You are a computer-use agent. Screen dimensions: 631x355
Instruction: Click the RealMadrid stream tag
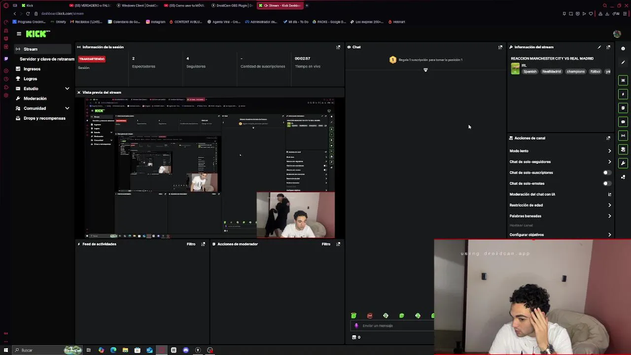point(552,71)
